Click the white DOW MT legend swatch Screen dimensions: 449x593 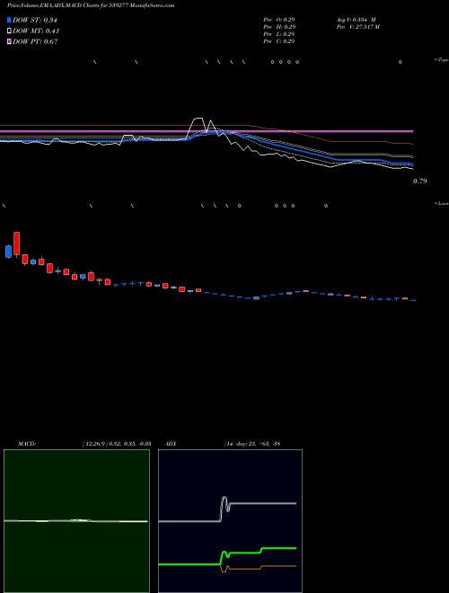click(x=9, y=31)
